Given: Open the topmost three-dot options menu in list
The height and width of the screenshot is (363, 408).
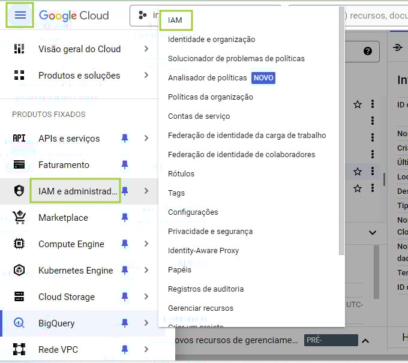Looking at the screenshot, I should pos(373,104).
